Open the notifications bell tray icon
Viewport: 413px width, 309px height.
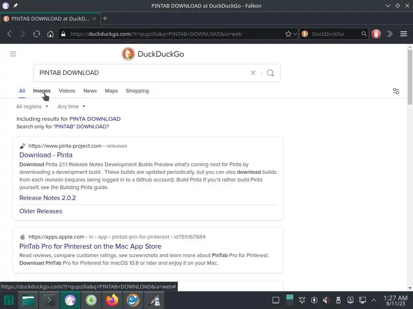tap(302, 300)
